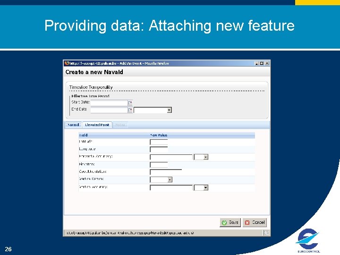340x255 pixels.
Task: Open the Vertical Accuracy unit dropdown
Action: click(x=201, y=187)
